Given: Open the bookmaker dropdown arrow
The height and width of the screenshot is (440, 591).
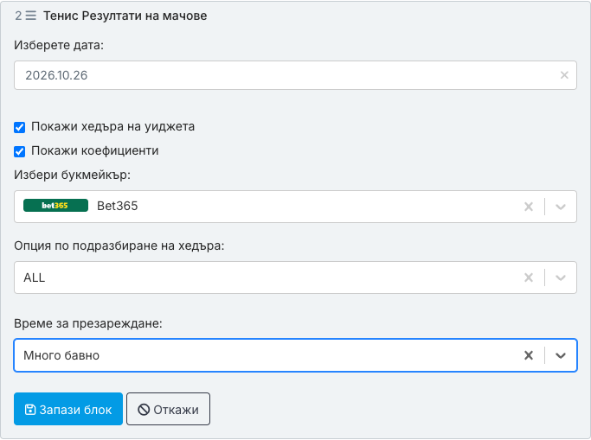Looking at the screenshot, I should tap(561, 207).
